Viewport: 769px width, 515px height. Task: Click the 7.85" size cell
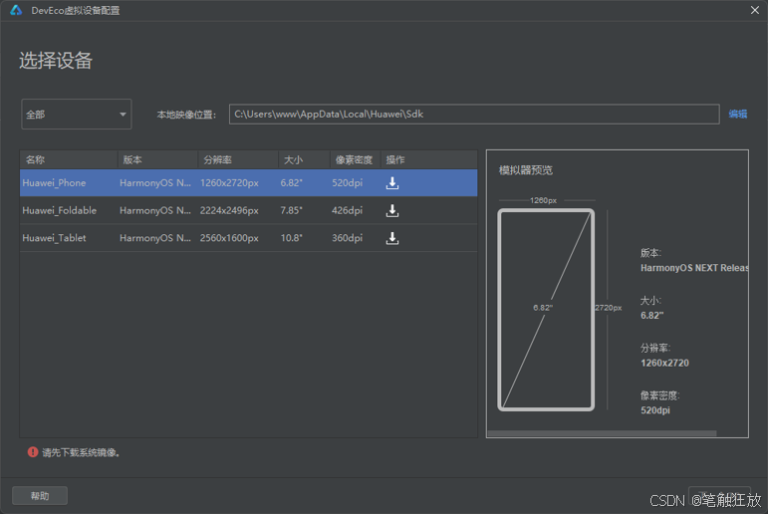tap(291, 210)
